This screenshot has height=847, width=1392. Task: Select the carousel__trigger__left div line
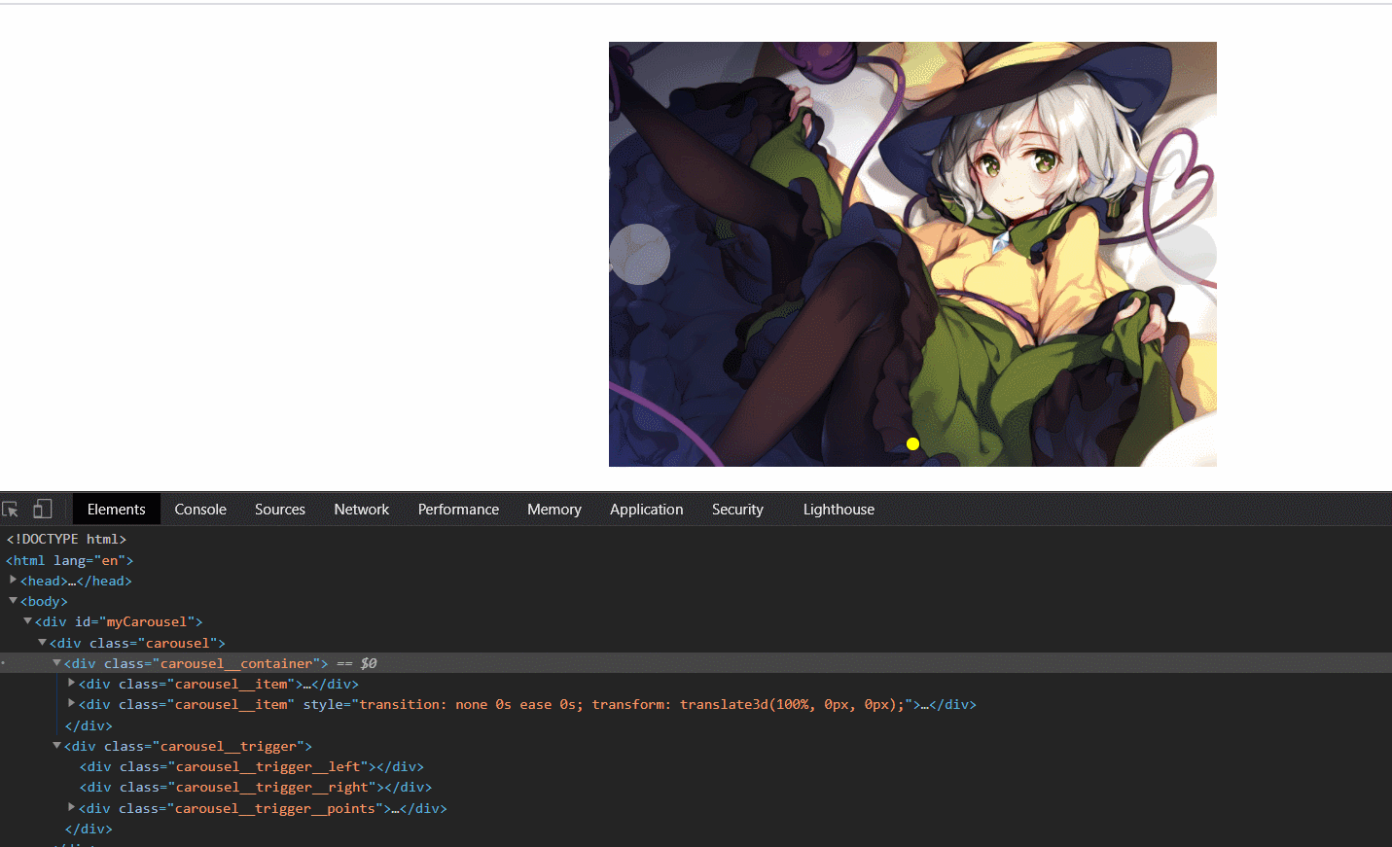coord(252,766)
